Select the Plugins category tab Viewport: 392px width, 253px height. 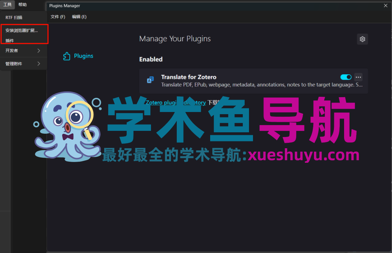pos(78,56)
